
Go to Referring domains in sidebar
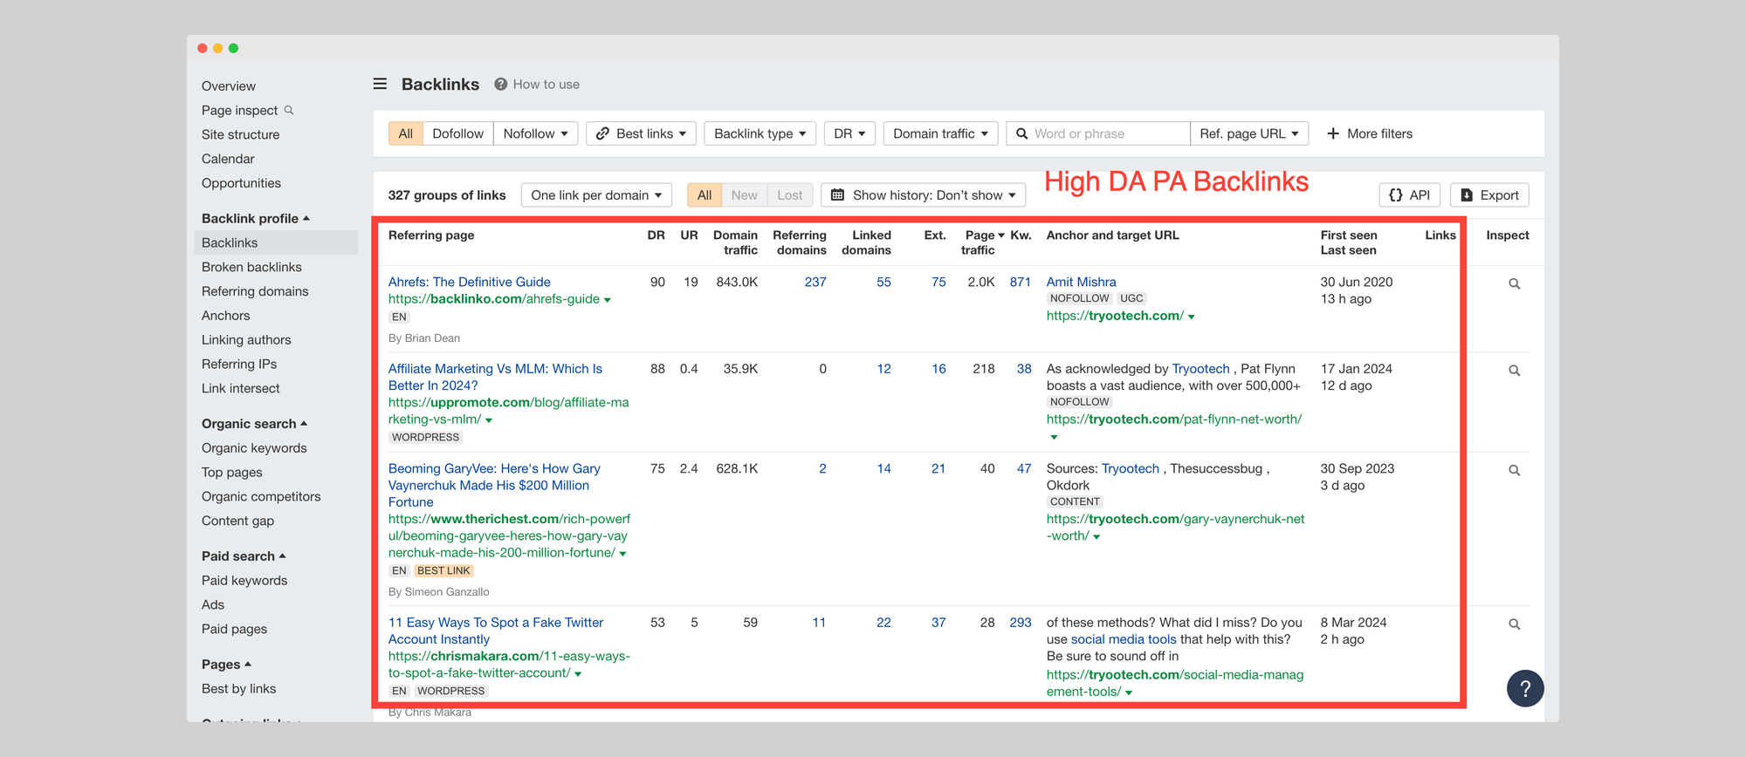point(255,291)
